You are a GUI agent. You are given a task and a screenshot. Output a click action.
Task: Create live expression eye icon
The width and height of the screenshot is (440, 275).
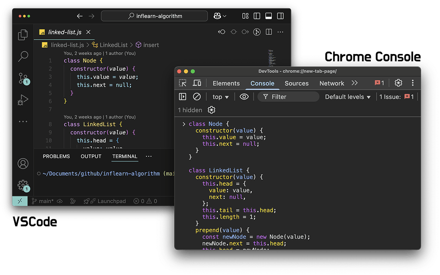[244, 97]
